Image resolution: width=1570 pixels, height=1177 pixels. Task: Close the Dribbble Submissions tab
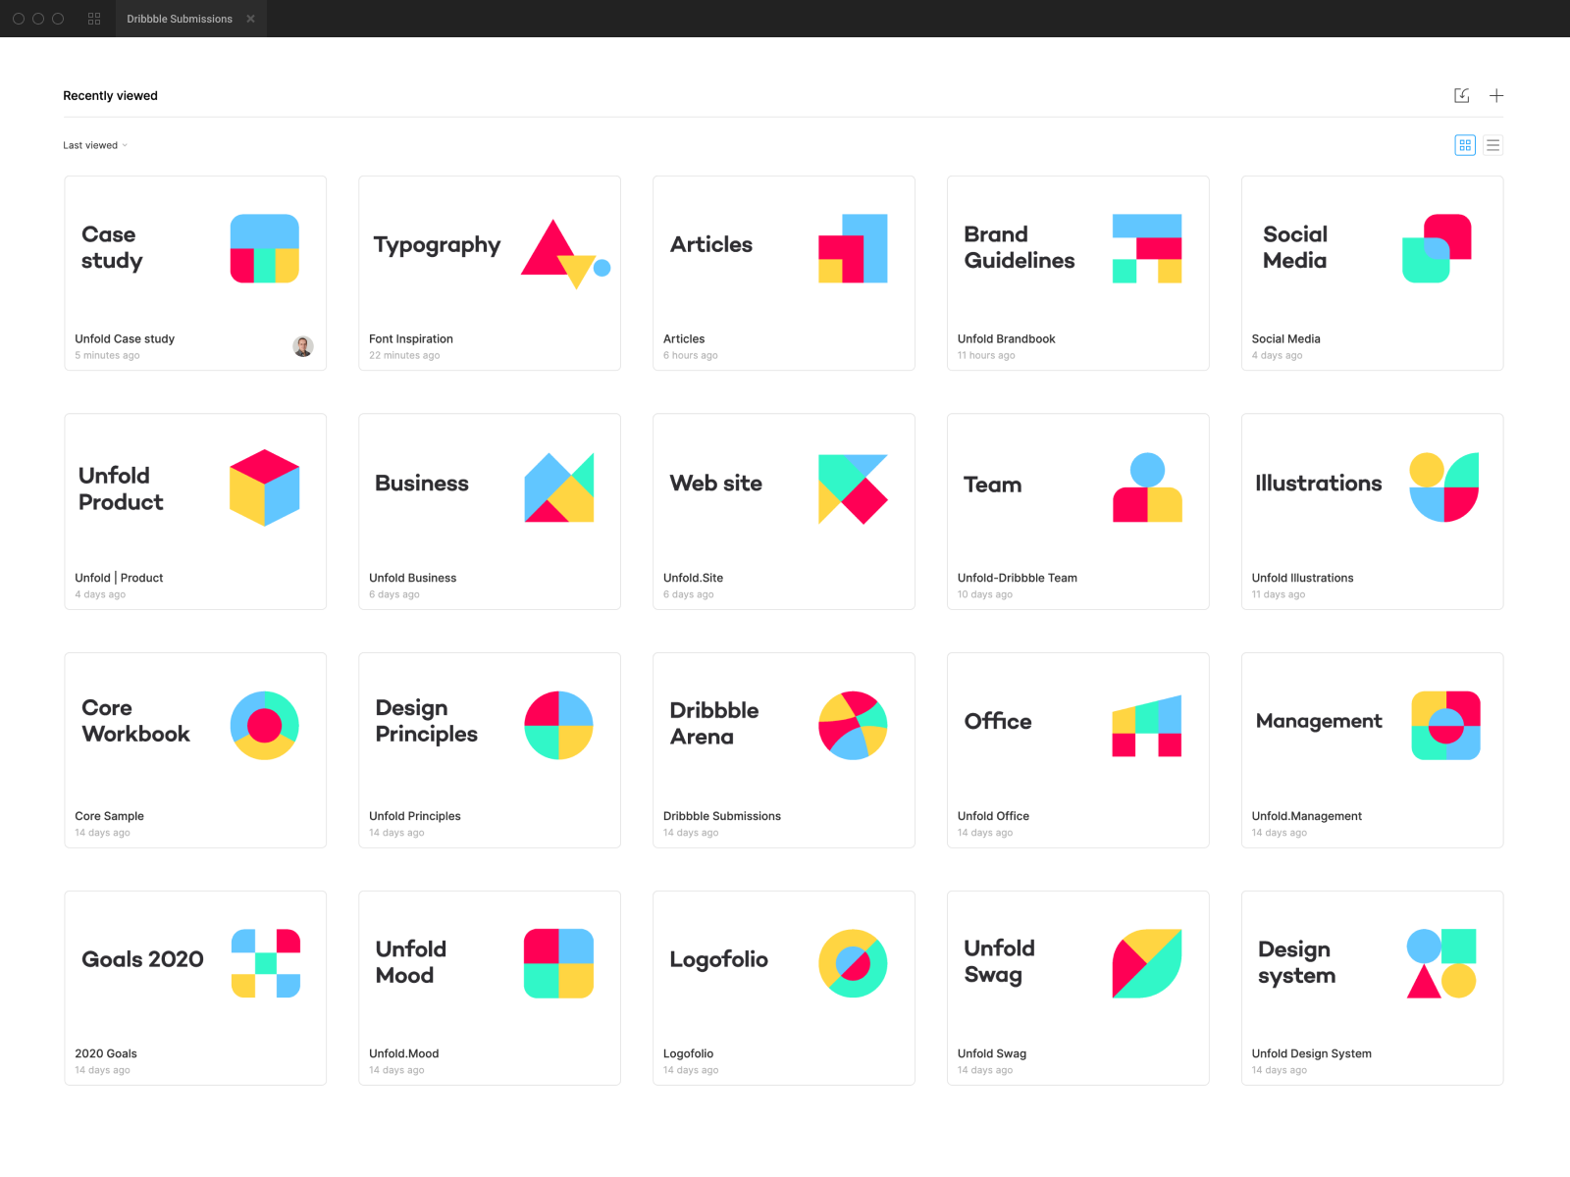coord(250,19)
